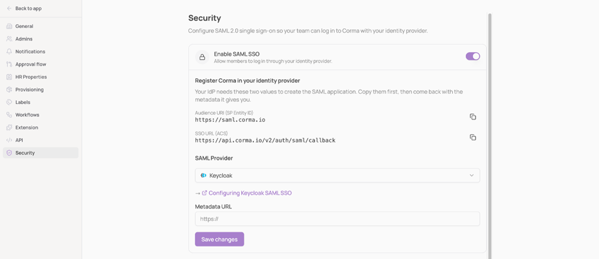
Task: Open Configuring Keycloak SAML SSO link
Action: (x=250, y=193)
